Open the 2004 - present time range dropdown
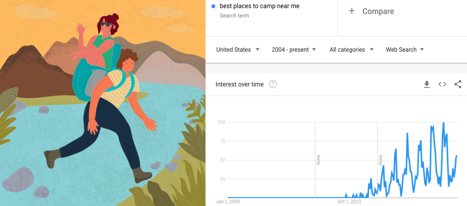Screen dimensions: 467x206 coord(294,49)
